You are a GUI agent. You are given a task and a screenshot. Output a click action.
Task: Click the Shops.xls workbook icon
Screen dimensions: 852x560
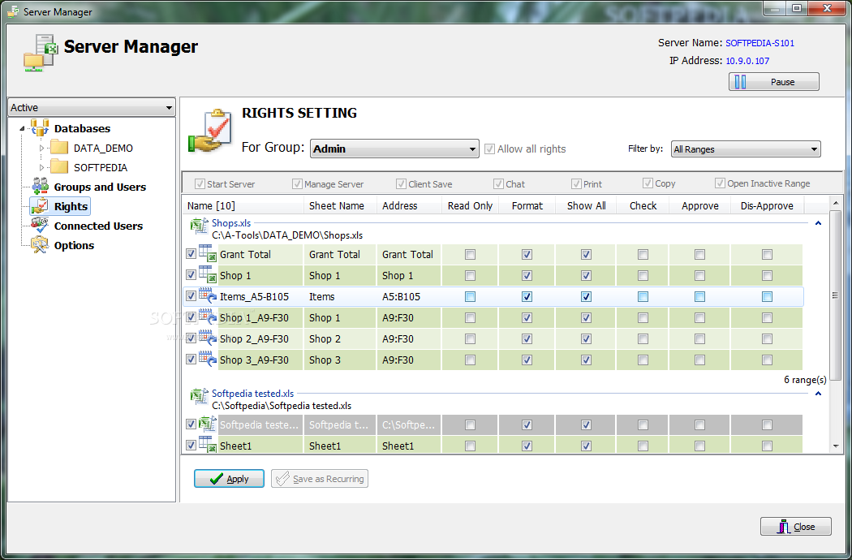[200, 226]
